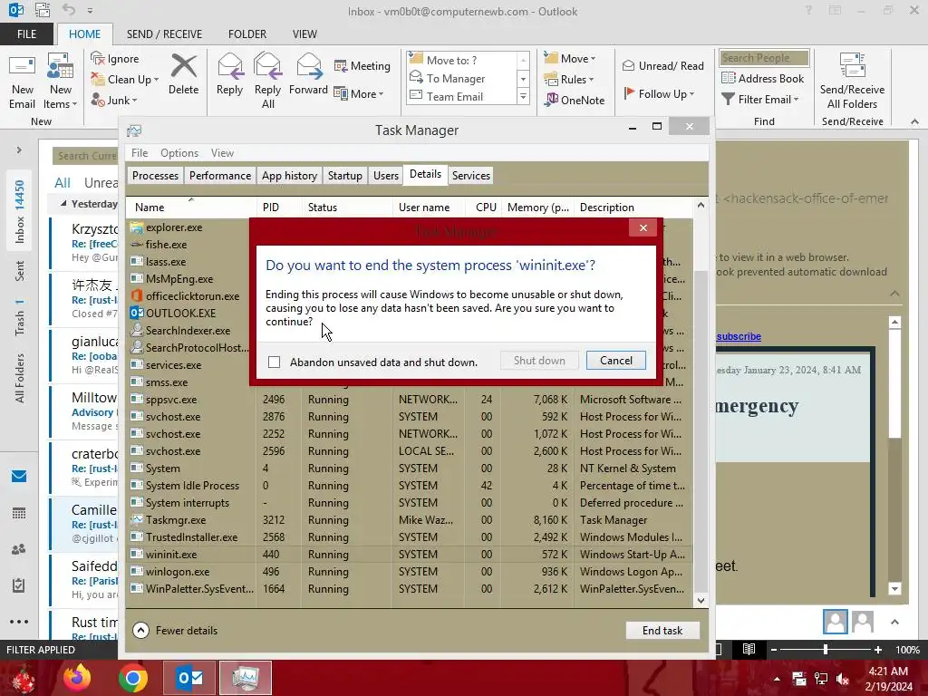Click Undo in Outlook quick access toolbar
The width and height of the screenshot is (928, 696).
pyautogui.click(x=69, y=10)
